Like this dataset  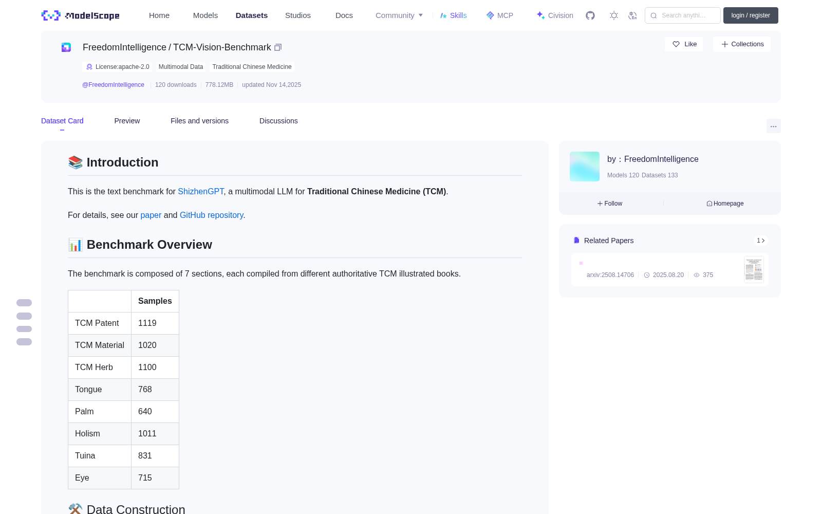(684, 44)
